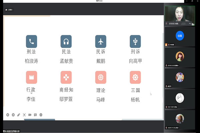This screenshot has width=200, height=133.
Task: Click the clapperboard icon above 行政
Action: click(x=31, y=77)
